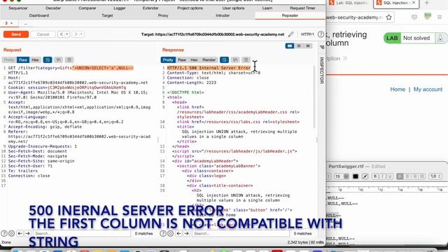Viewport: 448px width, 252px height.
Task: Open the Repeater help question mark icon
Action: tap(321, 34)
